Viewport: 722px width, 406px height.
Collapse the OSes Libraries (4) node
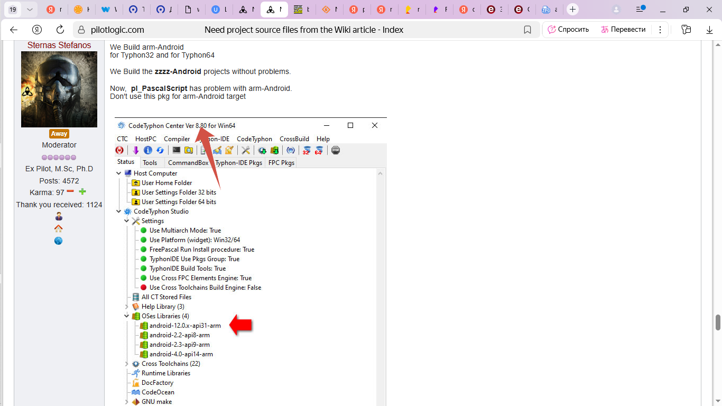(x=126, y=316)
